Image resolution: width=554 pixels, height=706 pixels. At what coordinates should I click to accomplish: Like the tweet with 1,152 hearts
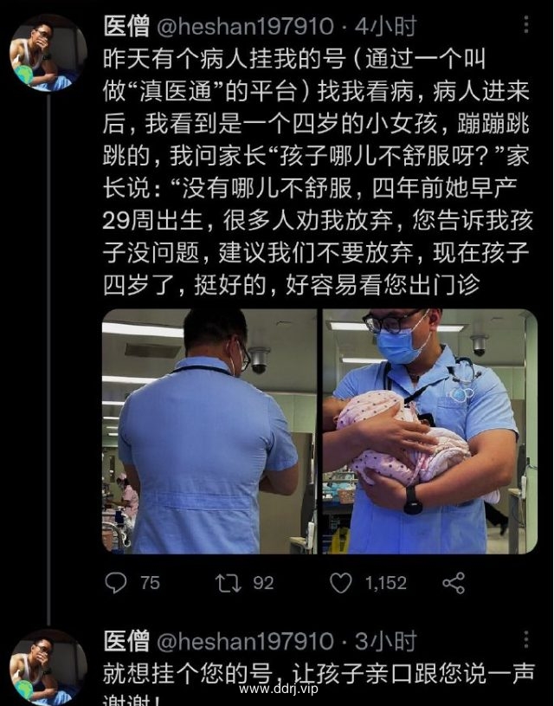pyautogui.click(x=341, y=583)
